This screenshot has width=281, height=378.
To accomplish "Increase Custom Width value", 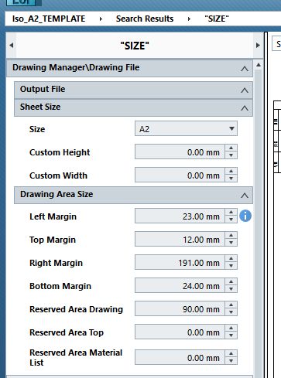I will (231, 171).
